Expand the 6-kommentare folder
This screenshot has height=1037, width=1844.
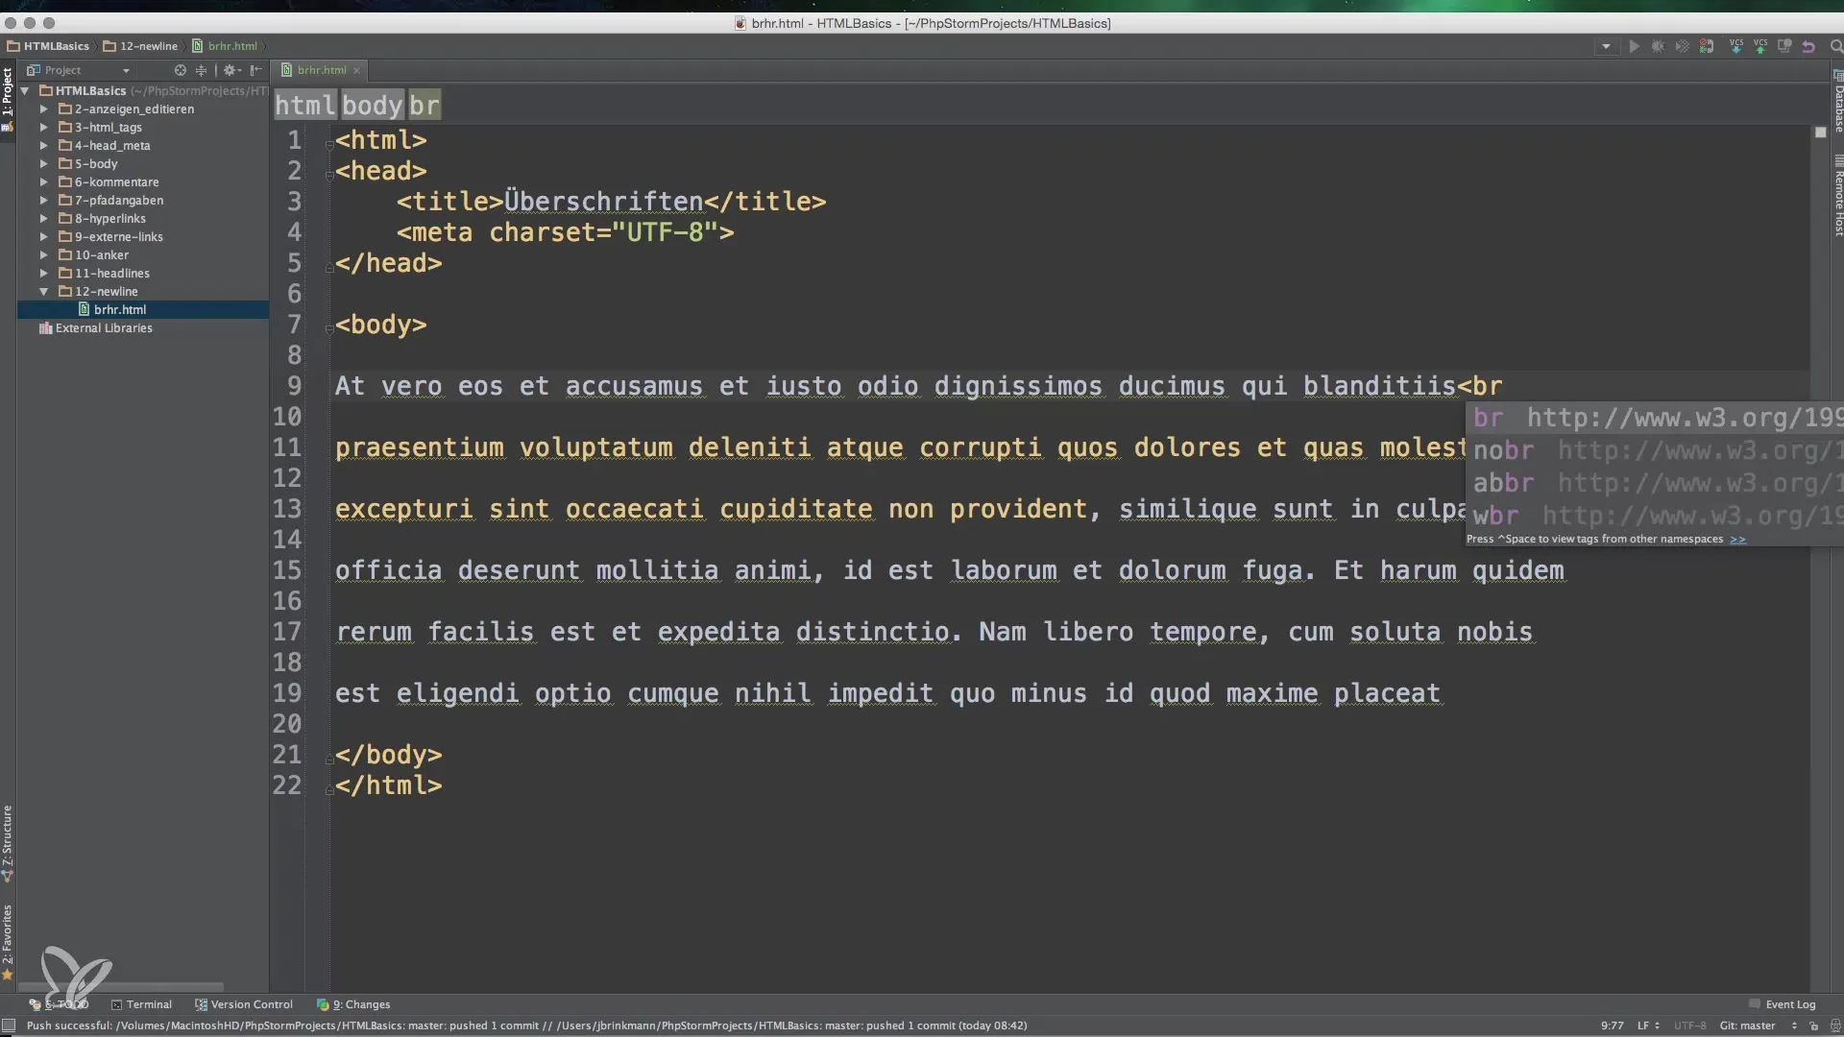43,182
